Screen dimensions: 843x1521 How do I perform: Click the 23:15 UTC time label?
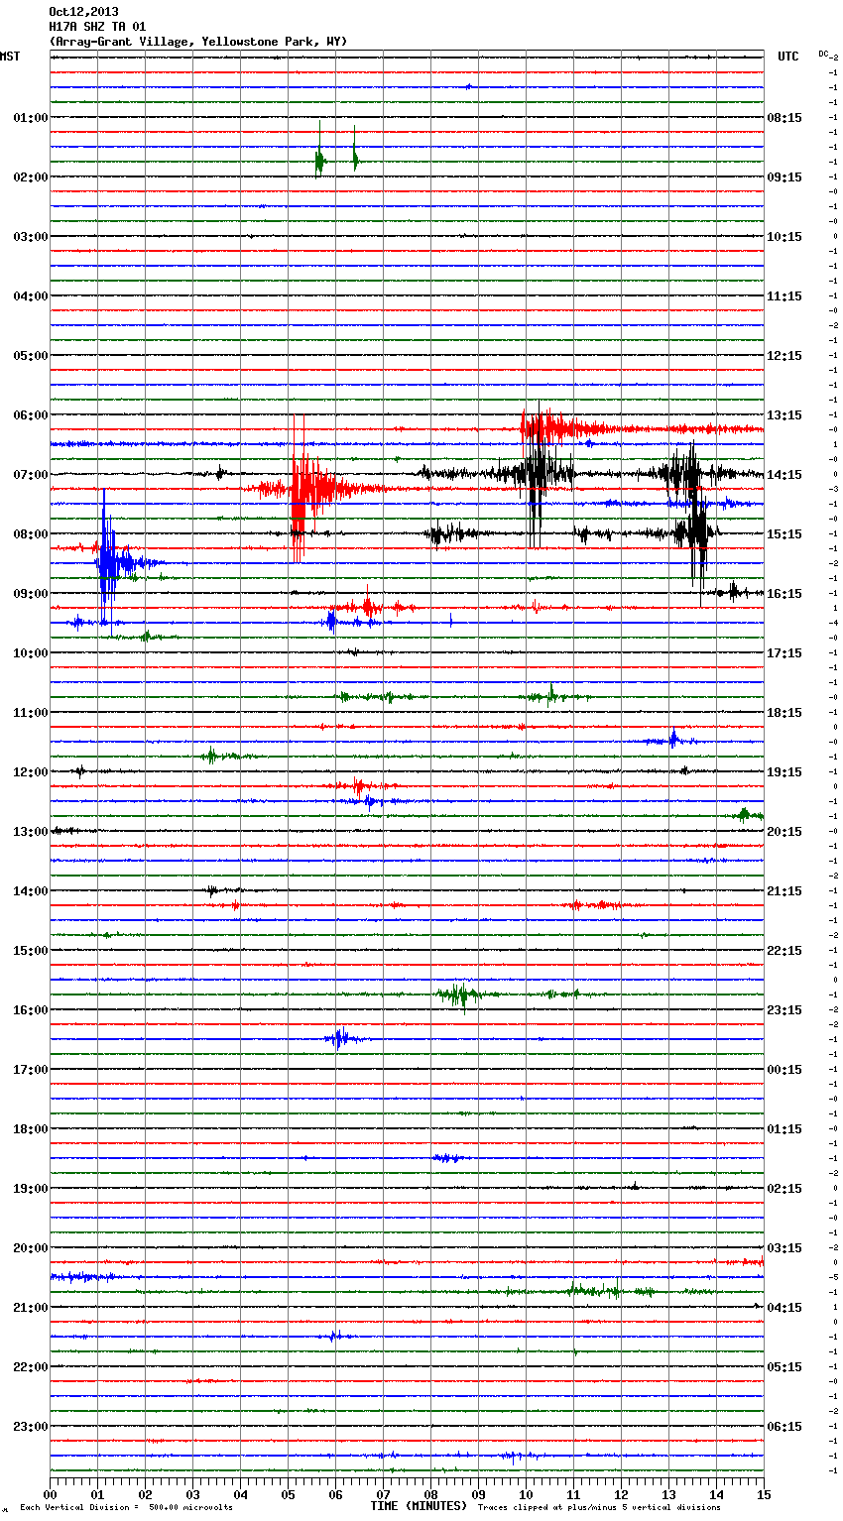click(784, 1010)
